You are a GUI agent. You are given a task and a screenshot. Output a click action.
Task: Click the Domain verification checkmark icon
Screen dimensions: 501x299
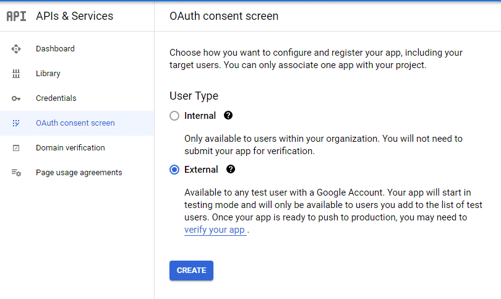tap(17, 148)
